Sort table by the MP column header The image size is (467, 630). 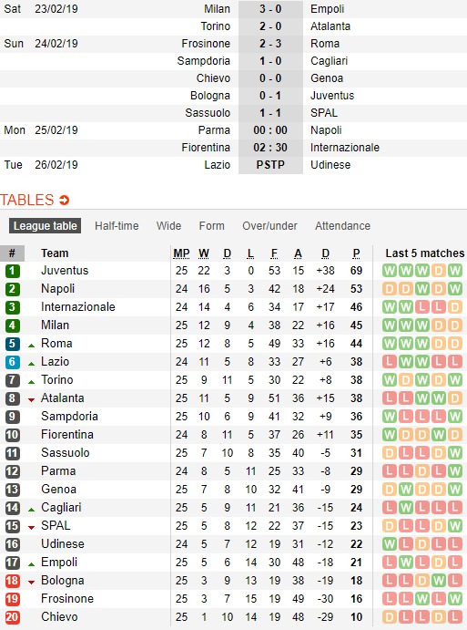click(181, 253)
